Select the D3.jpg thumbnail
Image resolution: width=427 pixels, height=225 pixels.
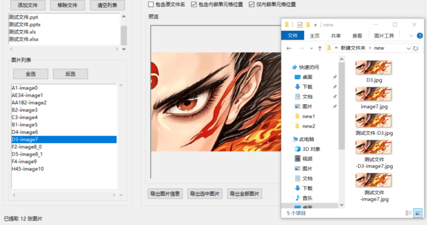point(374,67)
